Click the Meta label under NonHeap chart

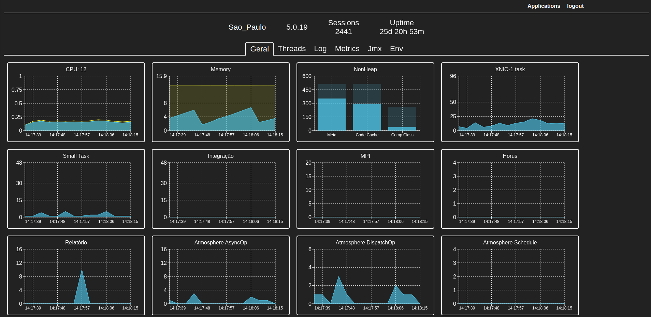[x=332, y=135]
